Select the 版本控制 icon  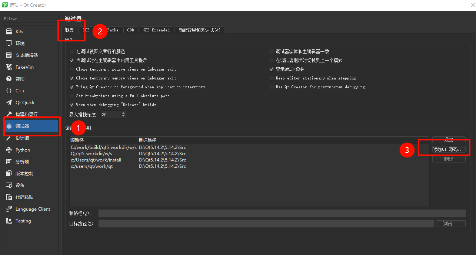9,174
